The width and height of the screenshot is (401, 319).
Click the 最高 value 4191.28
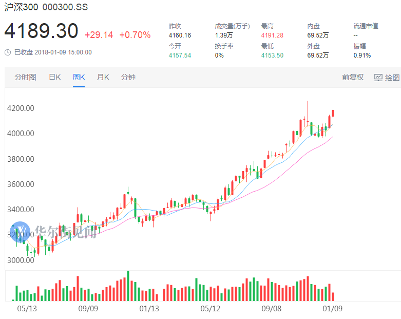(x=272, y=35)
